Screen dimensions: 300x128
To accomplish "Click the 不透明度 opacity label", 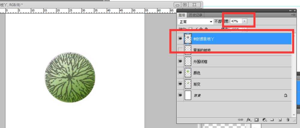I will 222,21.
